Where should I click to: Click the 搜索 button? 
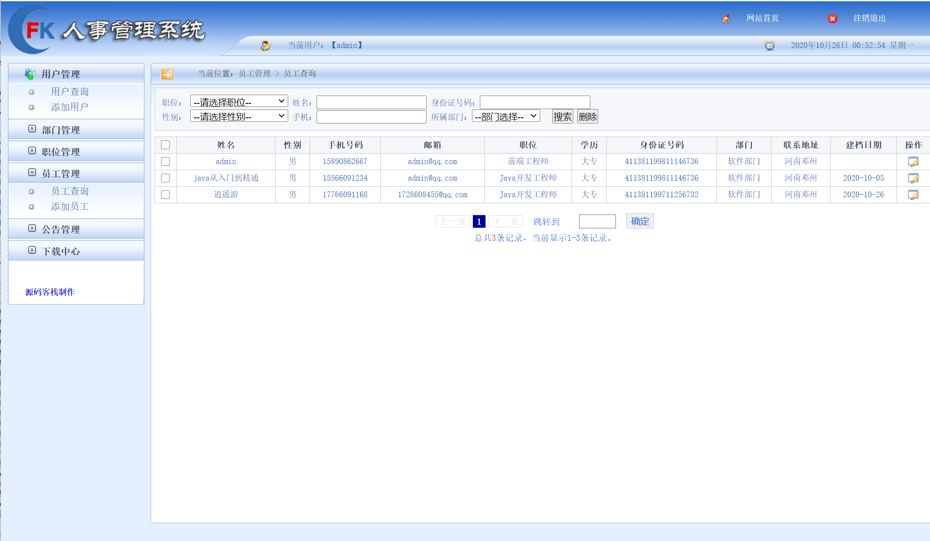coord(562,116)
